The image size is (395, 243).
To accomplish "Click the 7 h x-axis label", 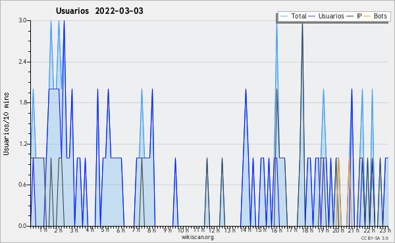I will [x=136, y=230].
